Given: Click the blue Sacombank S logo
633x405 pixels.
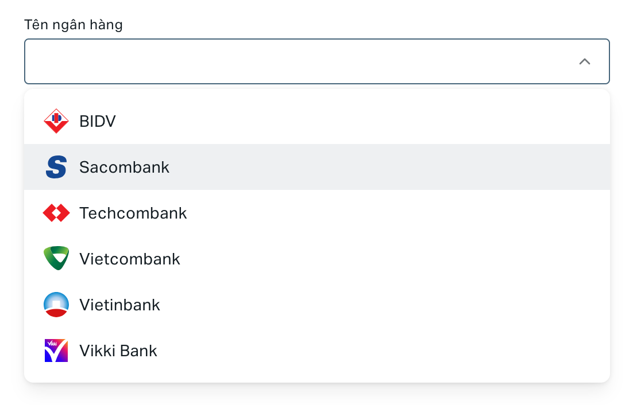Looking at the screenshot, I should coord(56,167).
